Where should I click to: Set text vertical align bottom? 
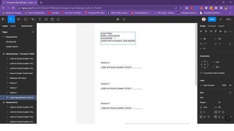tap(223, 117)
